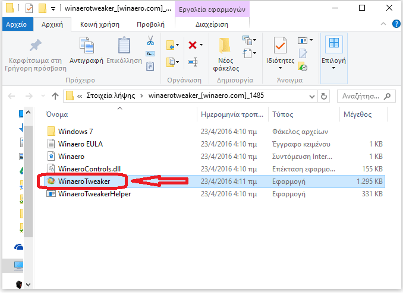The image size is (403, 293).
Task: Click the paste shortcut icon in Πρόχειρο group
Action: pos(150,66)
